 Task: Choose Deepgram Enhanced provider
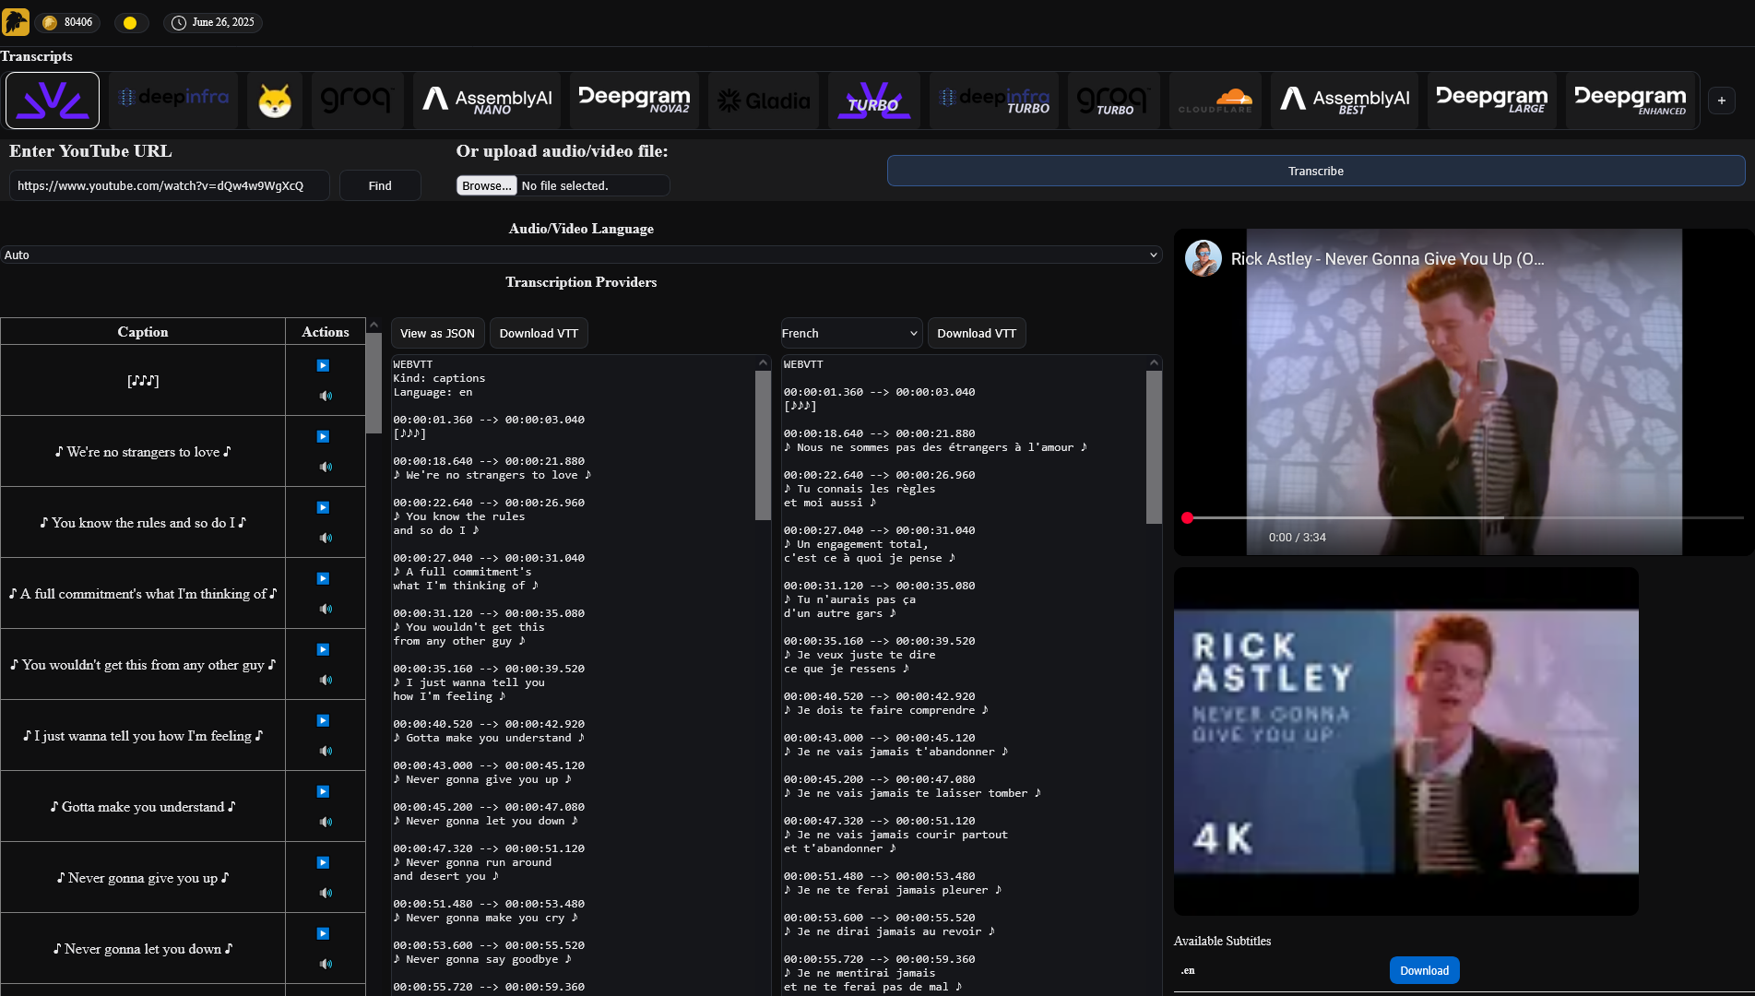[x=1630, y=101]
